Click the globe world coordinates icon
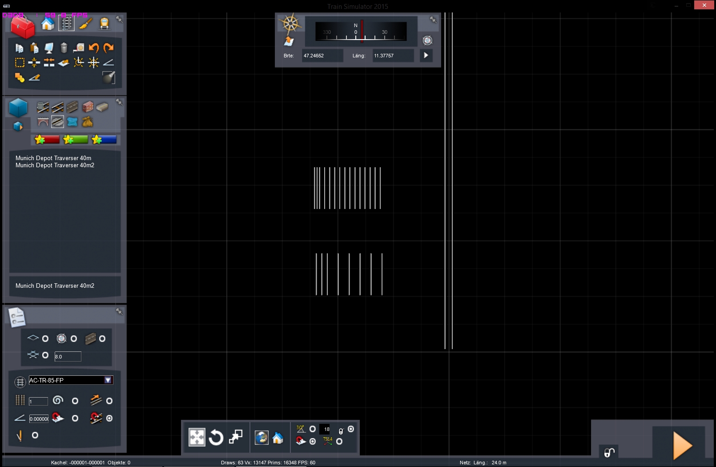The height and width of the screenshot is (467, 716). pos(261,438)
